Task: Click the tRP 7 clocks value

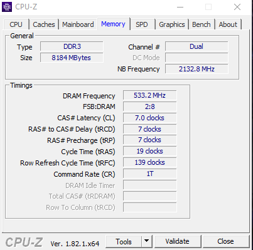Action: [x=150, y=140]
